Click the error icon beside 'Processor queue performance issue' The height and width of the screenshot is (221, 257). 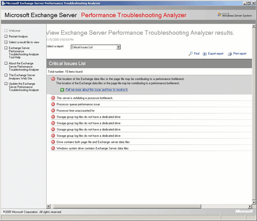click(53, 104)
